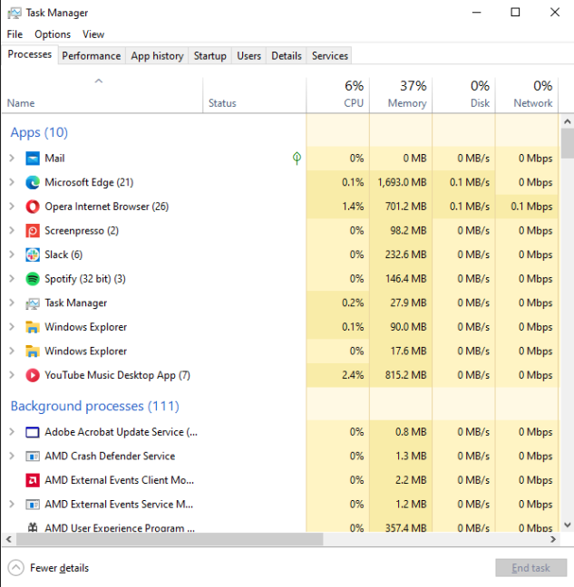Click the Status column header
This screenshot has width=574, height=587.
(x=255, y=95)
